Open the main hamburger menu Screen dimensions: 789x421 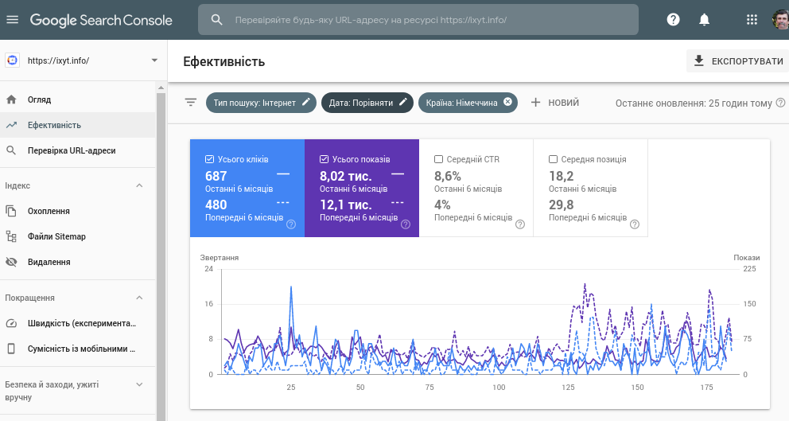[12, 19]
